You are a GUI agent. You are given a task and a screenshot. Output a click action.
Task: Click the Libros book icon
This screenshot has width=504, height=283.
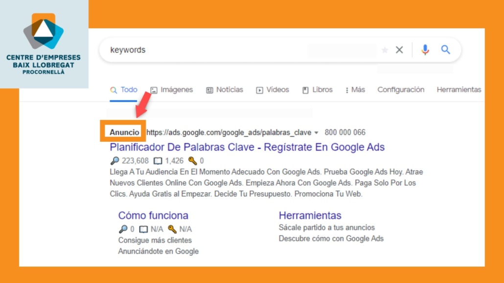click(305, 90)
